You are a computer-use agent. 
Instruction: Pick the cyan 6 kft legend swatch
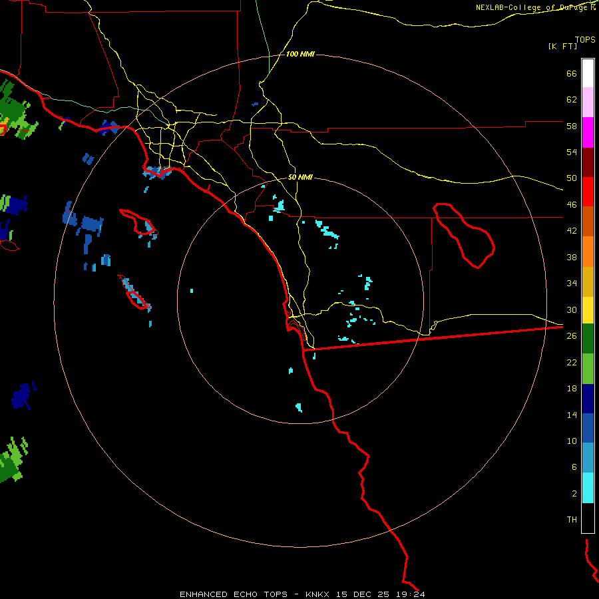click(588, 488)
